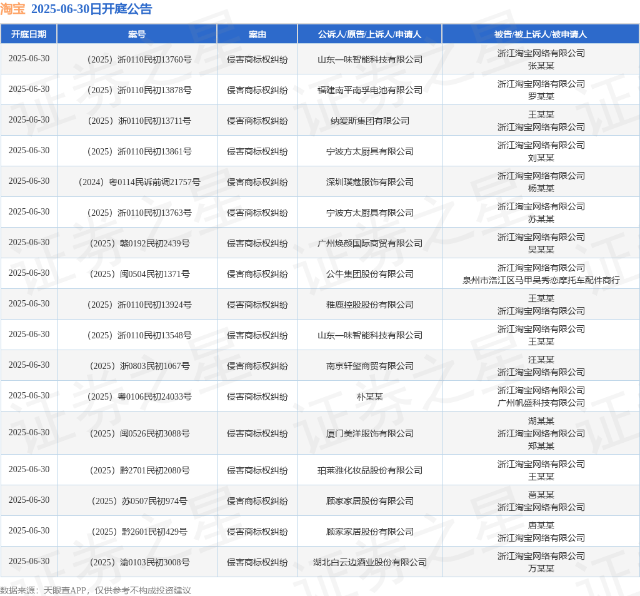Screen dimensions: 640x596
Task: Click defendant 罗某某
Action: [x=541, y=96]
